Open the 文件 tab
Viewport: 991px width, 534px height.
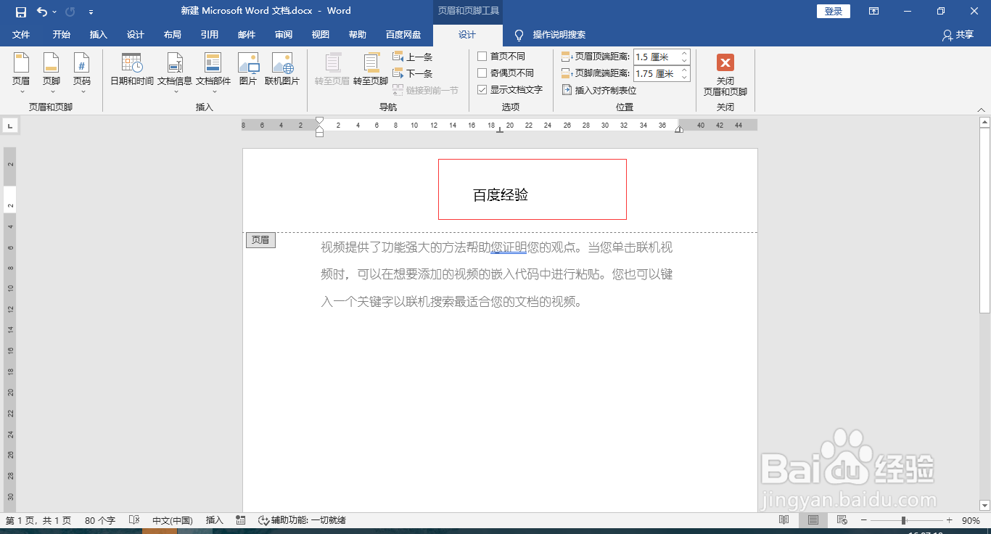(x=21, y=35)
